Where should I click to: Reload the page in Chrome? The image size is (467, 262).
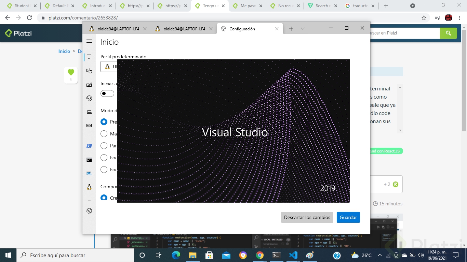coord(29,18)
